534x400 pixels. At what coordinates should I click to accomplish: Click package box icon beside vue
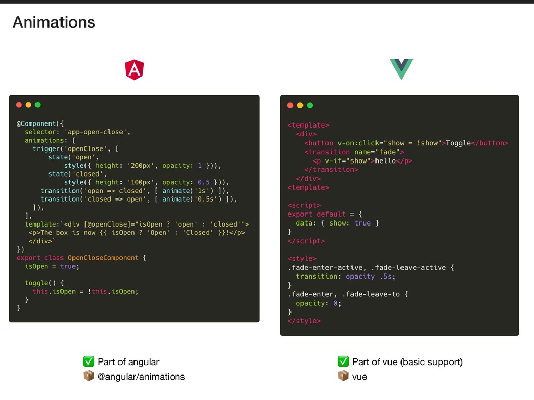click(343, 376)
